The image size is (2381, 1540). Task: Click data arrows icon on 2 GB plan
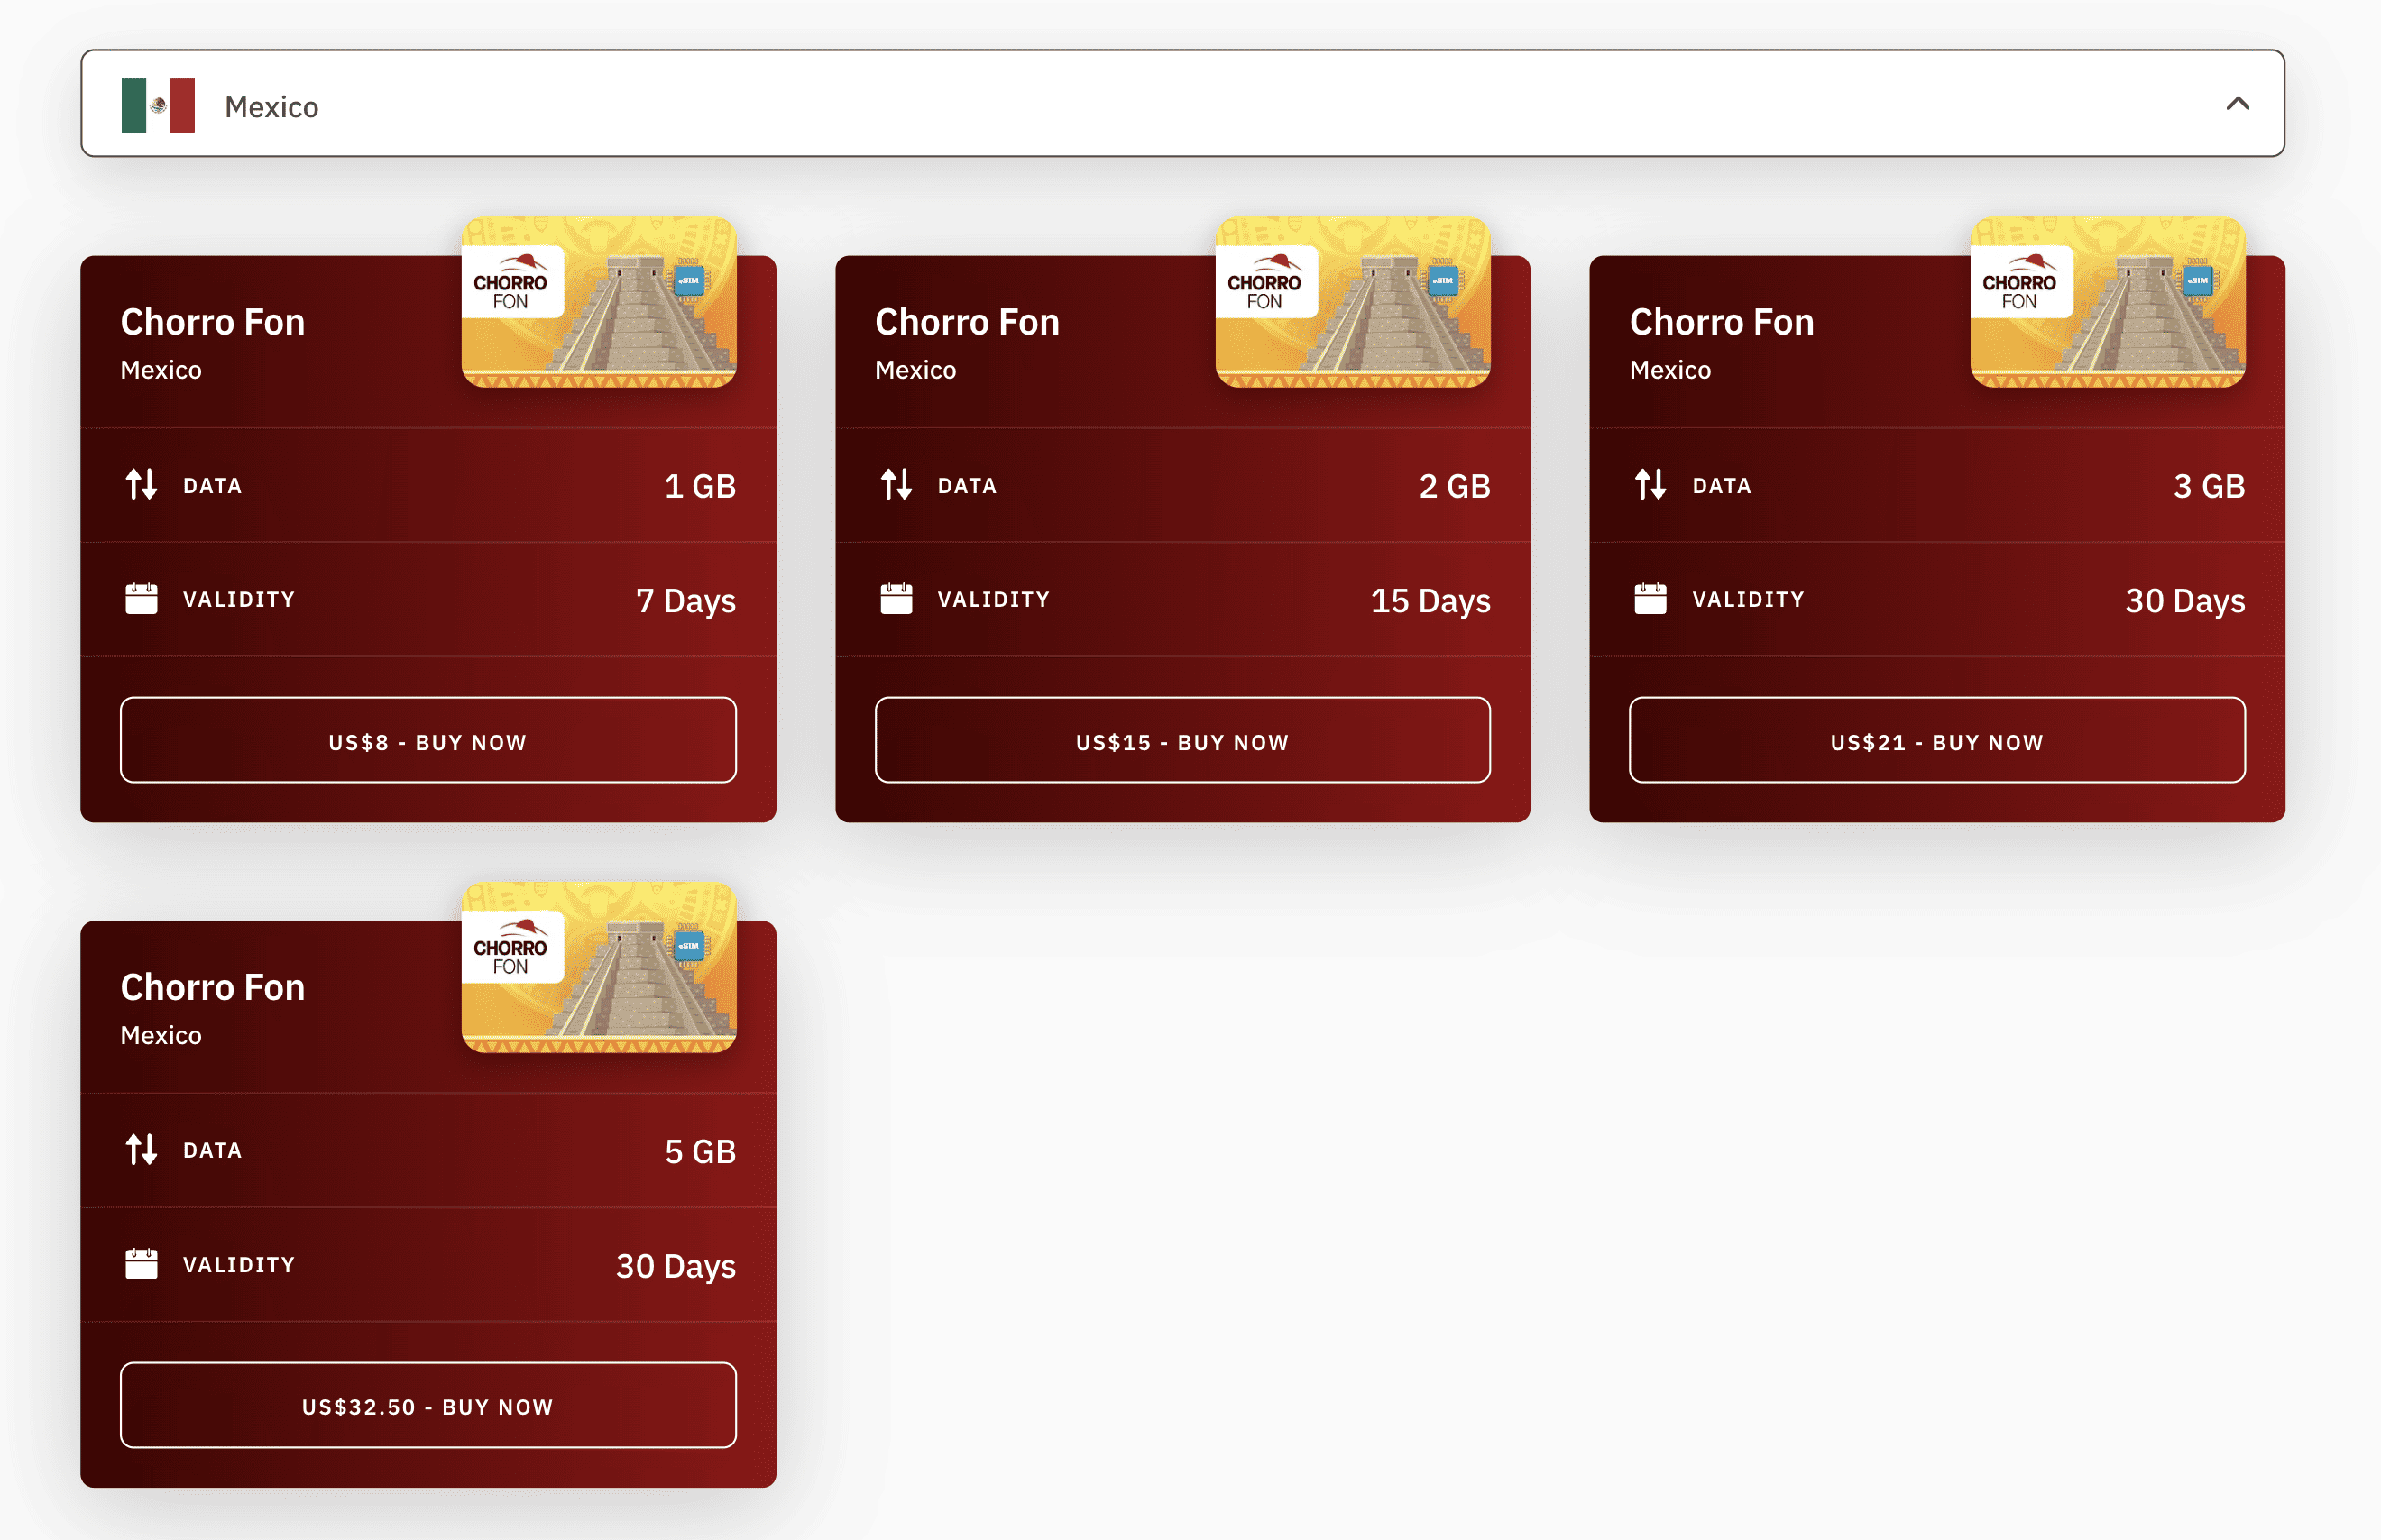click(x=896, y=485)
